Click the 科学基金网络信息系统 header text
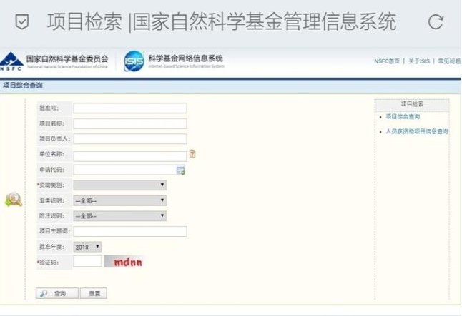This screenshot has height=316, width=462. [x=186, y=58]
